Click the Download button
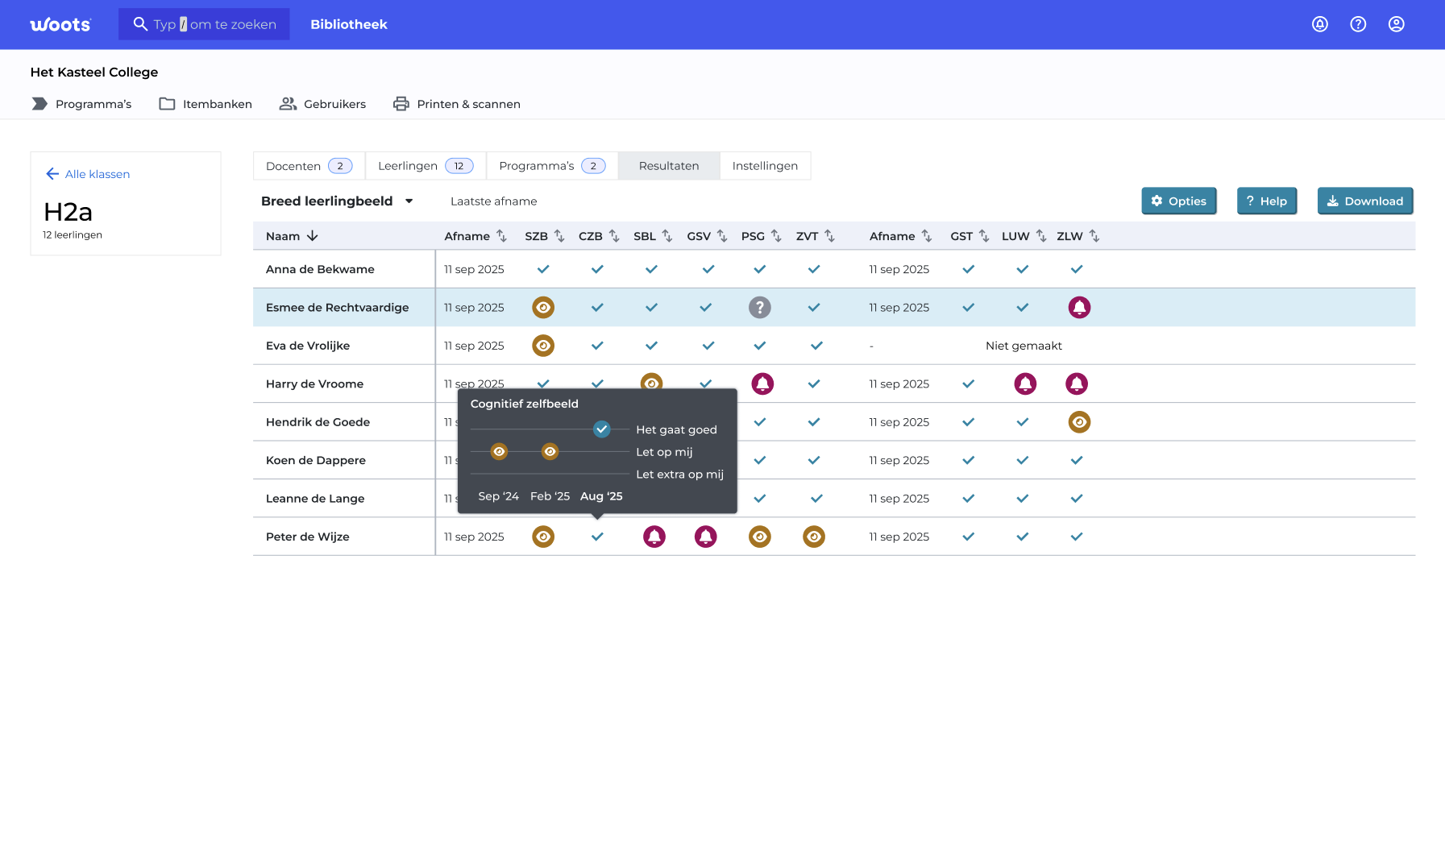The height and width of the screenshot is (854, 1445). pos(1364,201)
